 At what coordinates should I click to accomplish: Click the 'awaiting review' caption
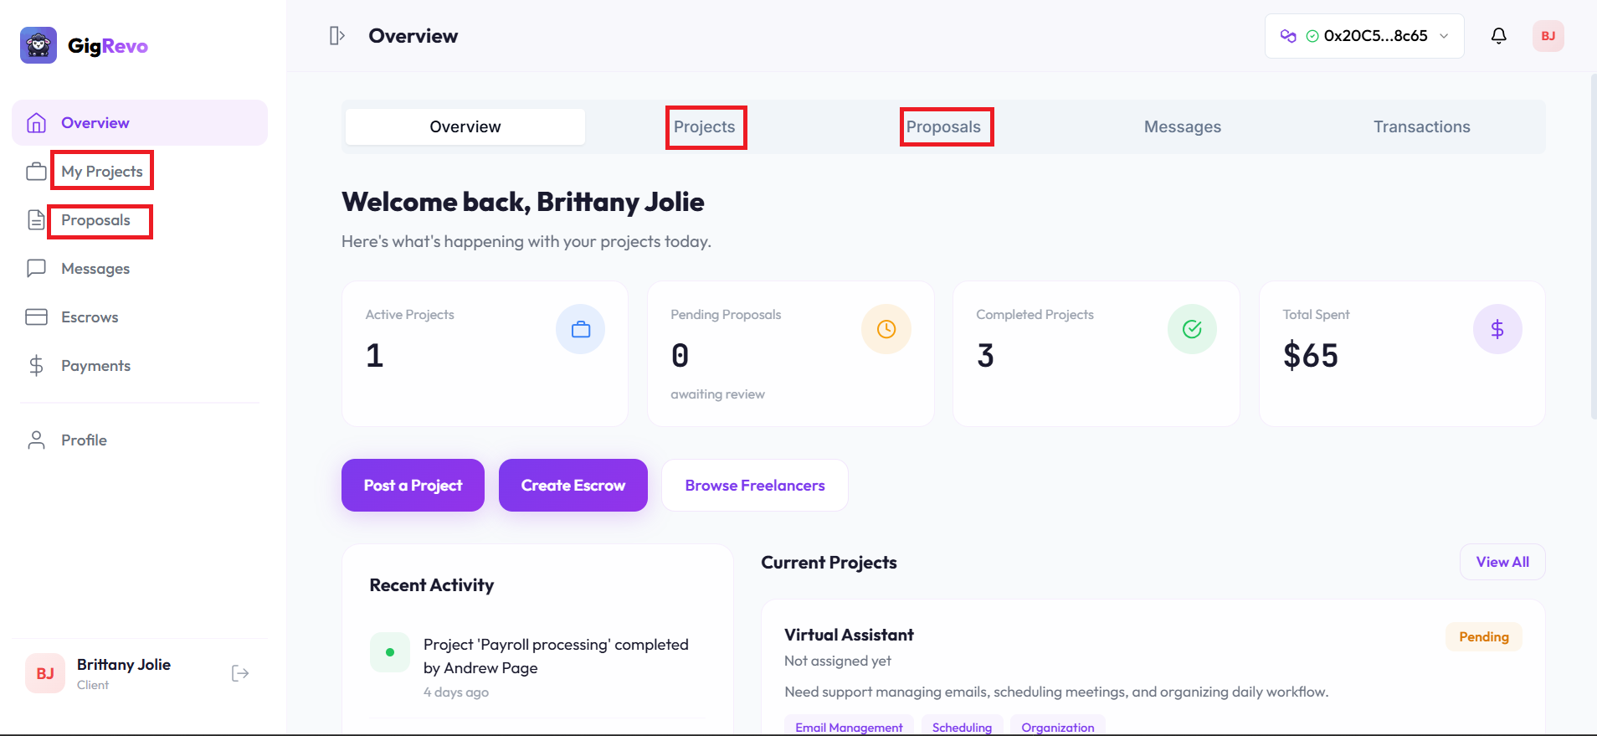(717, 394)
